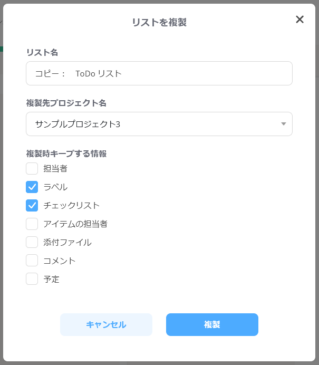Click the チェックリスト option label text
The width and height of the screenshot is (319, 365).
(71, 205)
